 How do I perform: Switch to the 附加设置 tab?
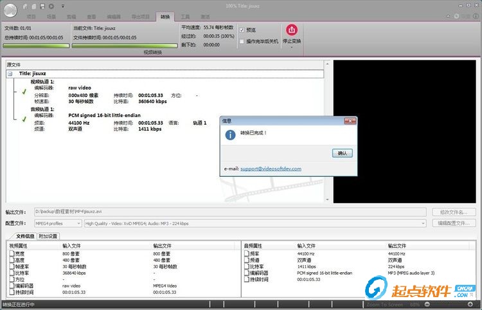tap(48, 236)
